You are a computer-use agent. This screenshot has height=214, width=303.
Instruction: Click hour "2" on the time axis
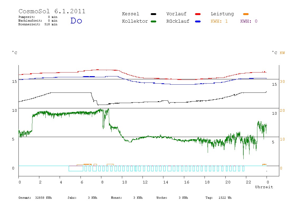(40, 182)
